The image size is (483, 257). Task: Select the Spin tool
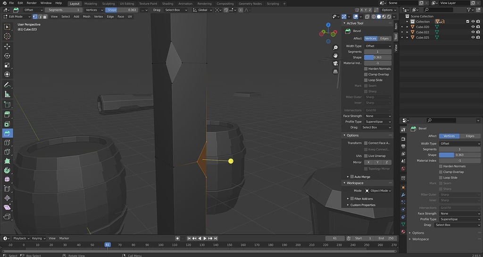tap(7, 170)
